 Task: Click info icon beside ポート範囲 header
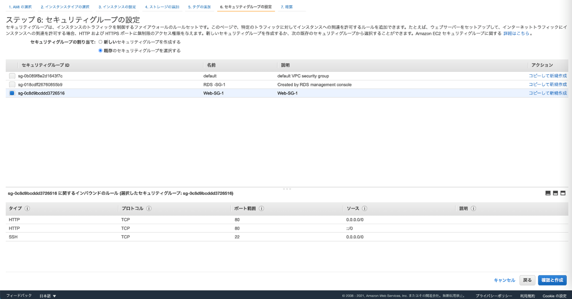pyautogui.click(x=262, y=209)
